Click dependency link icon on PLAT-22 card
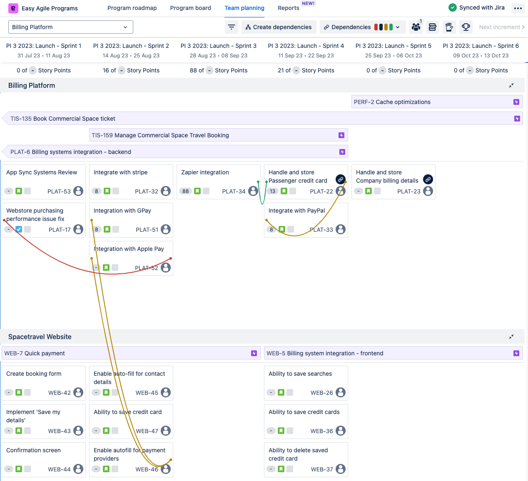Viewport: 528px width, 481px height. coord(341,179)
